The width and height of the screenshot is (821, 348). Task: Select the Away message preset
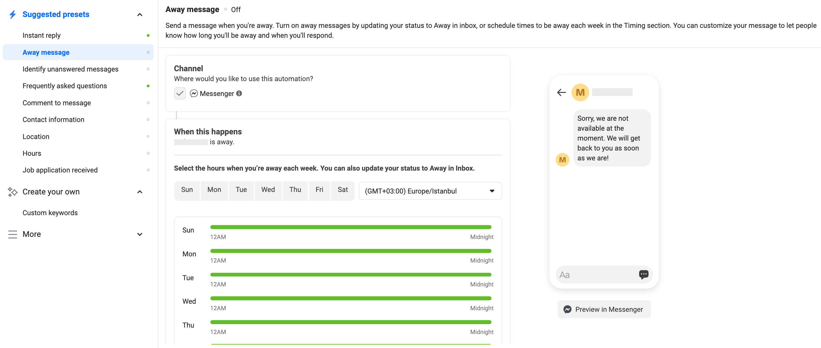(78, 53)
